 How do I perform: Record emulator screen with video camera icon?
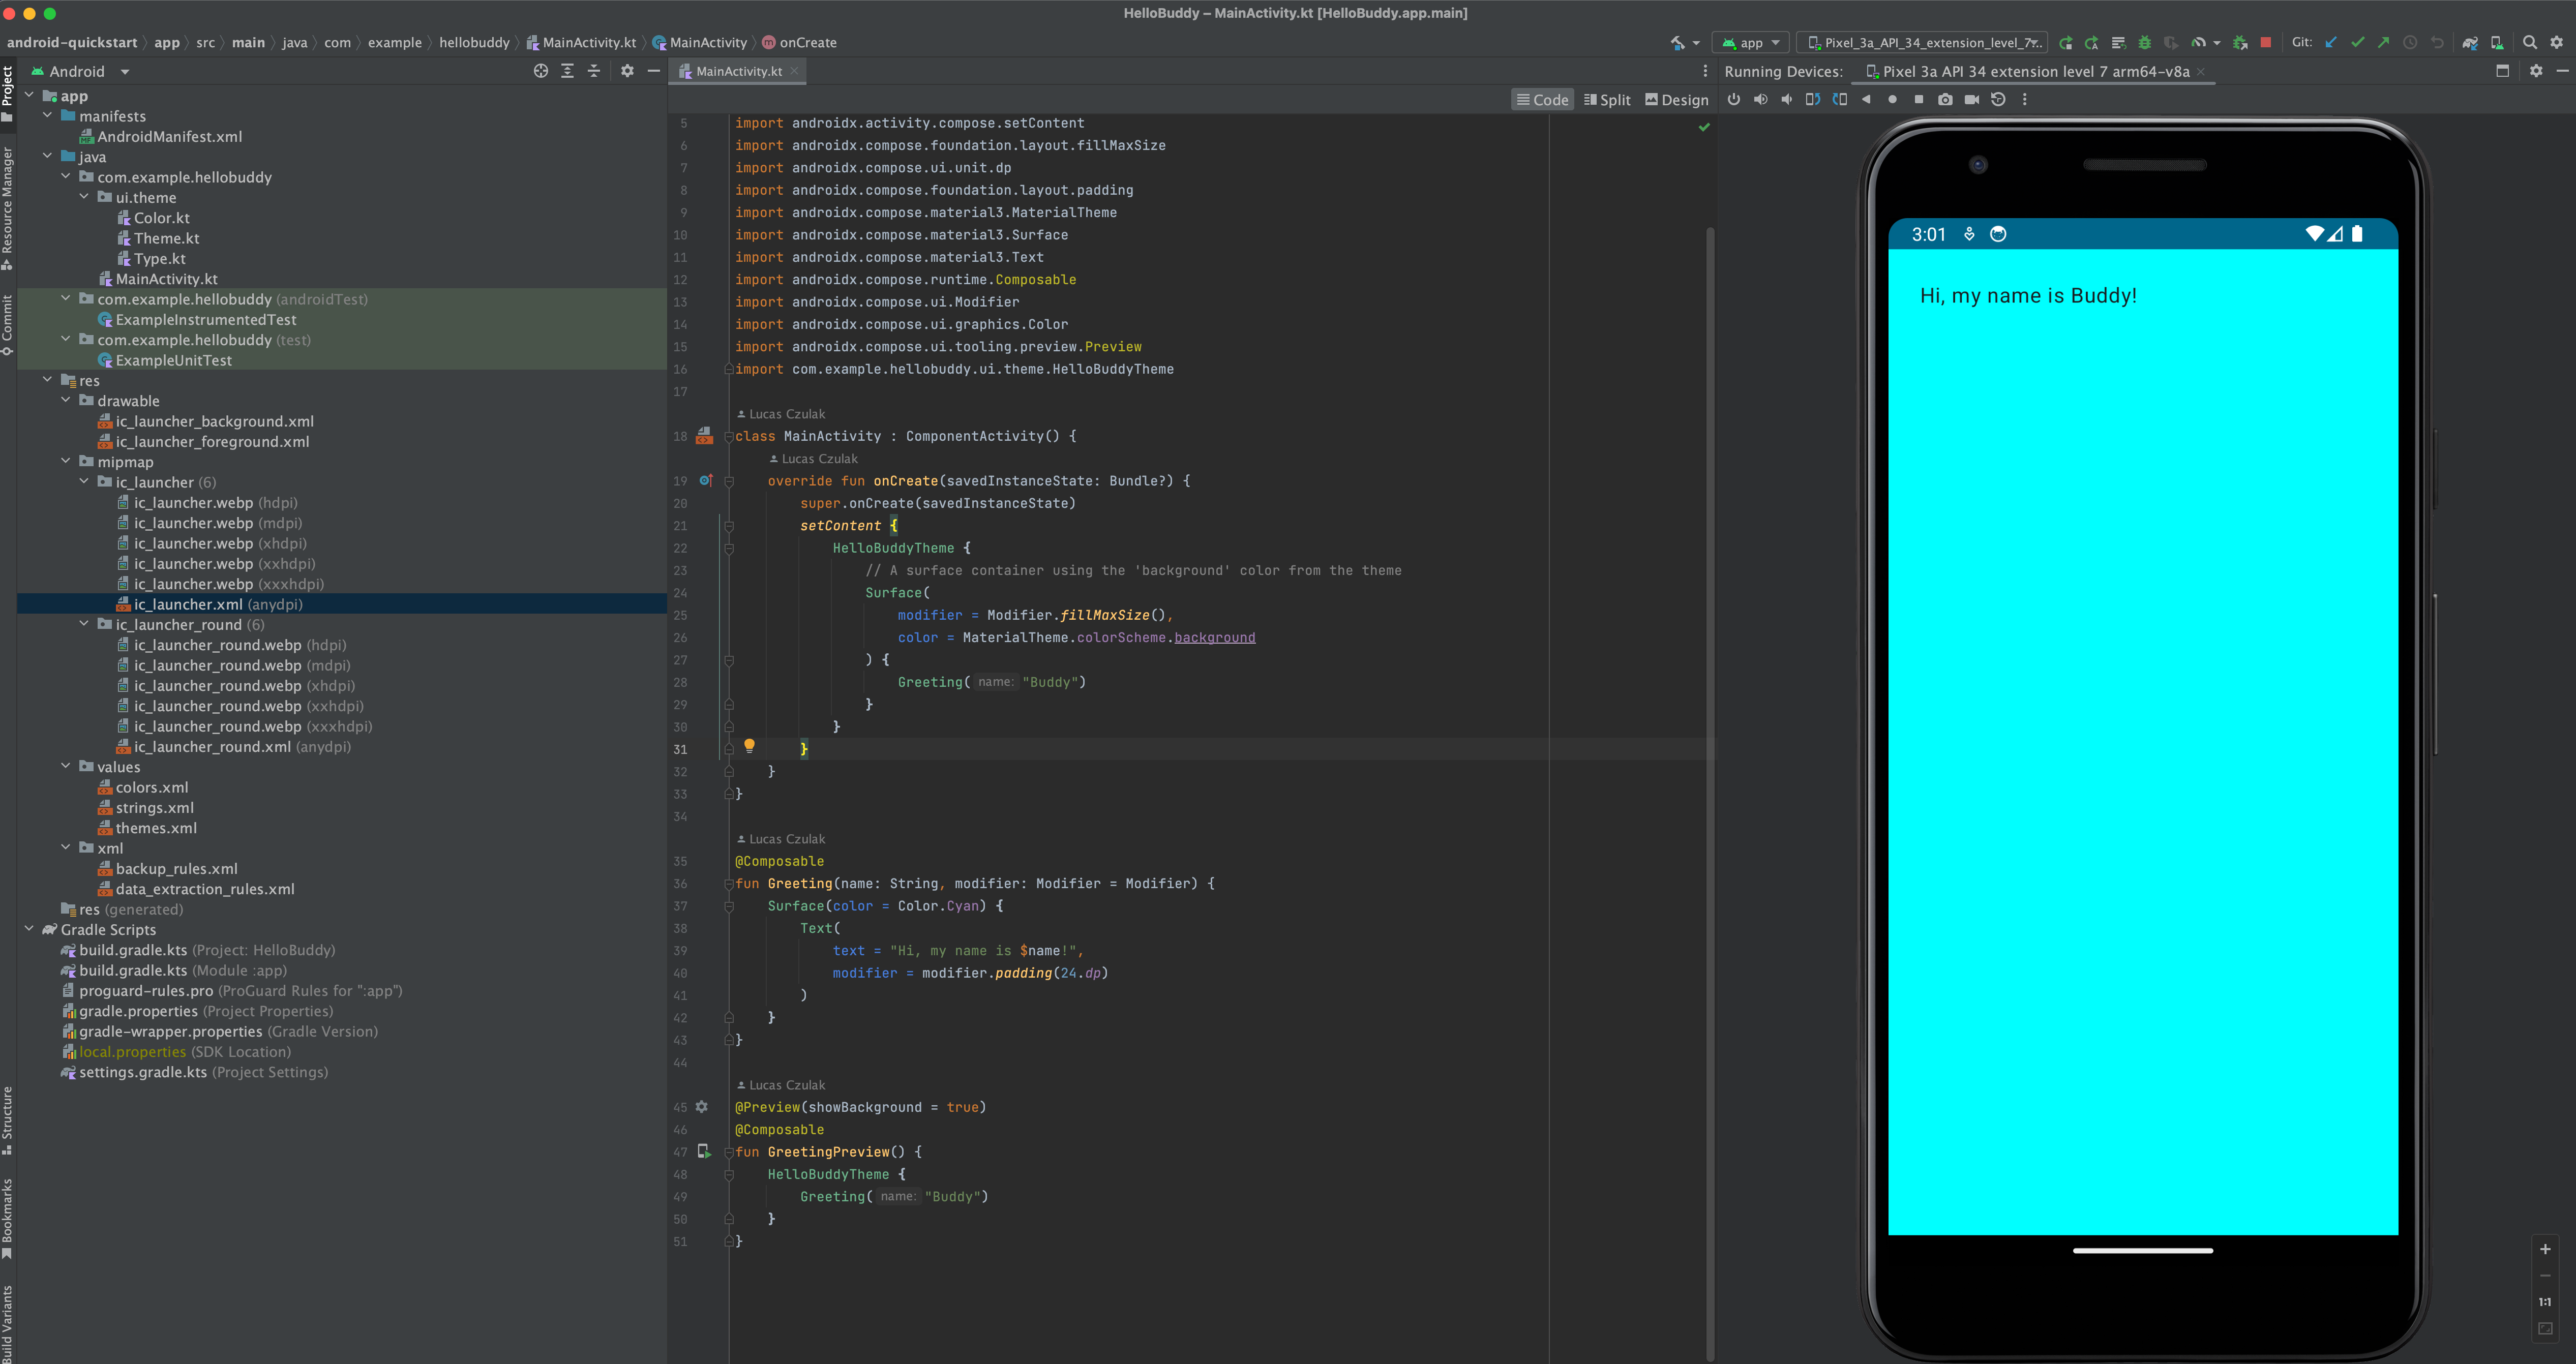(1972, 99)
